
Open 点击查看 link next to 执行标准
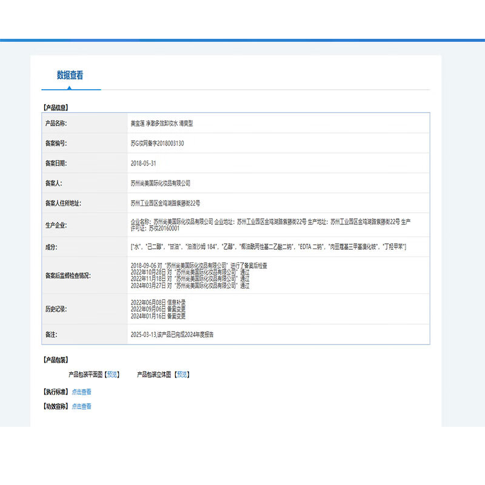pyautogui.click(x=82, y=392)
